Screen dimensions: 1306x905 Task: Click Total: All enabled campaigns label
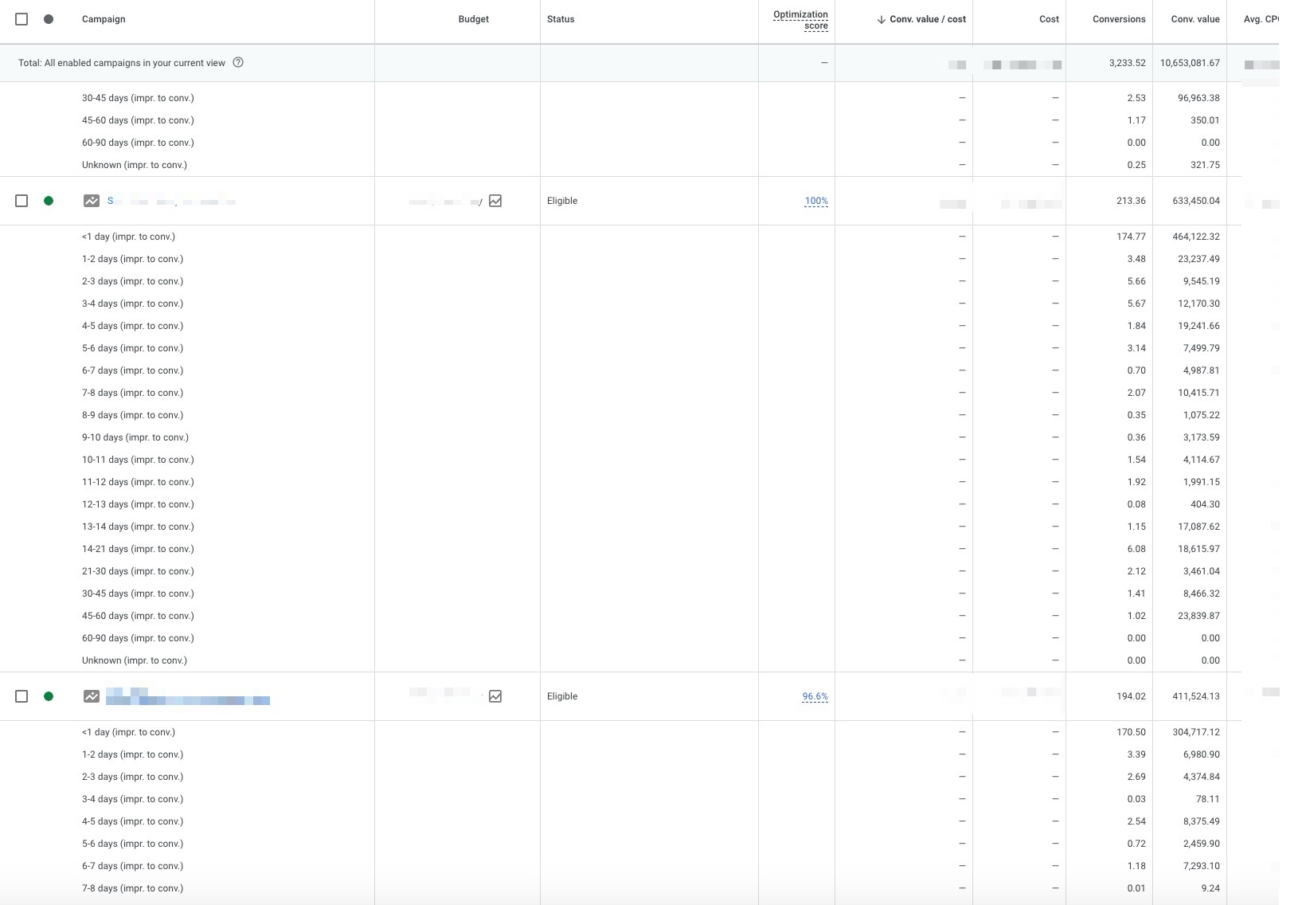pos(122,63)
